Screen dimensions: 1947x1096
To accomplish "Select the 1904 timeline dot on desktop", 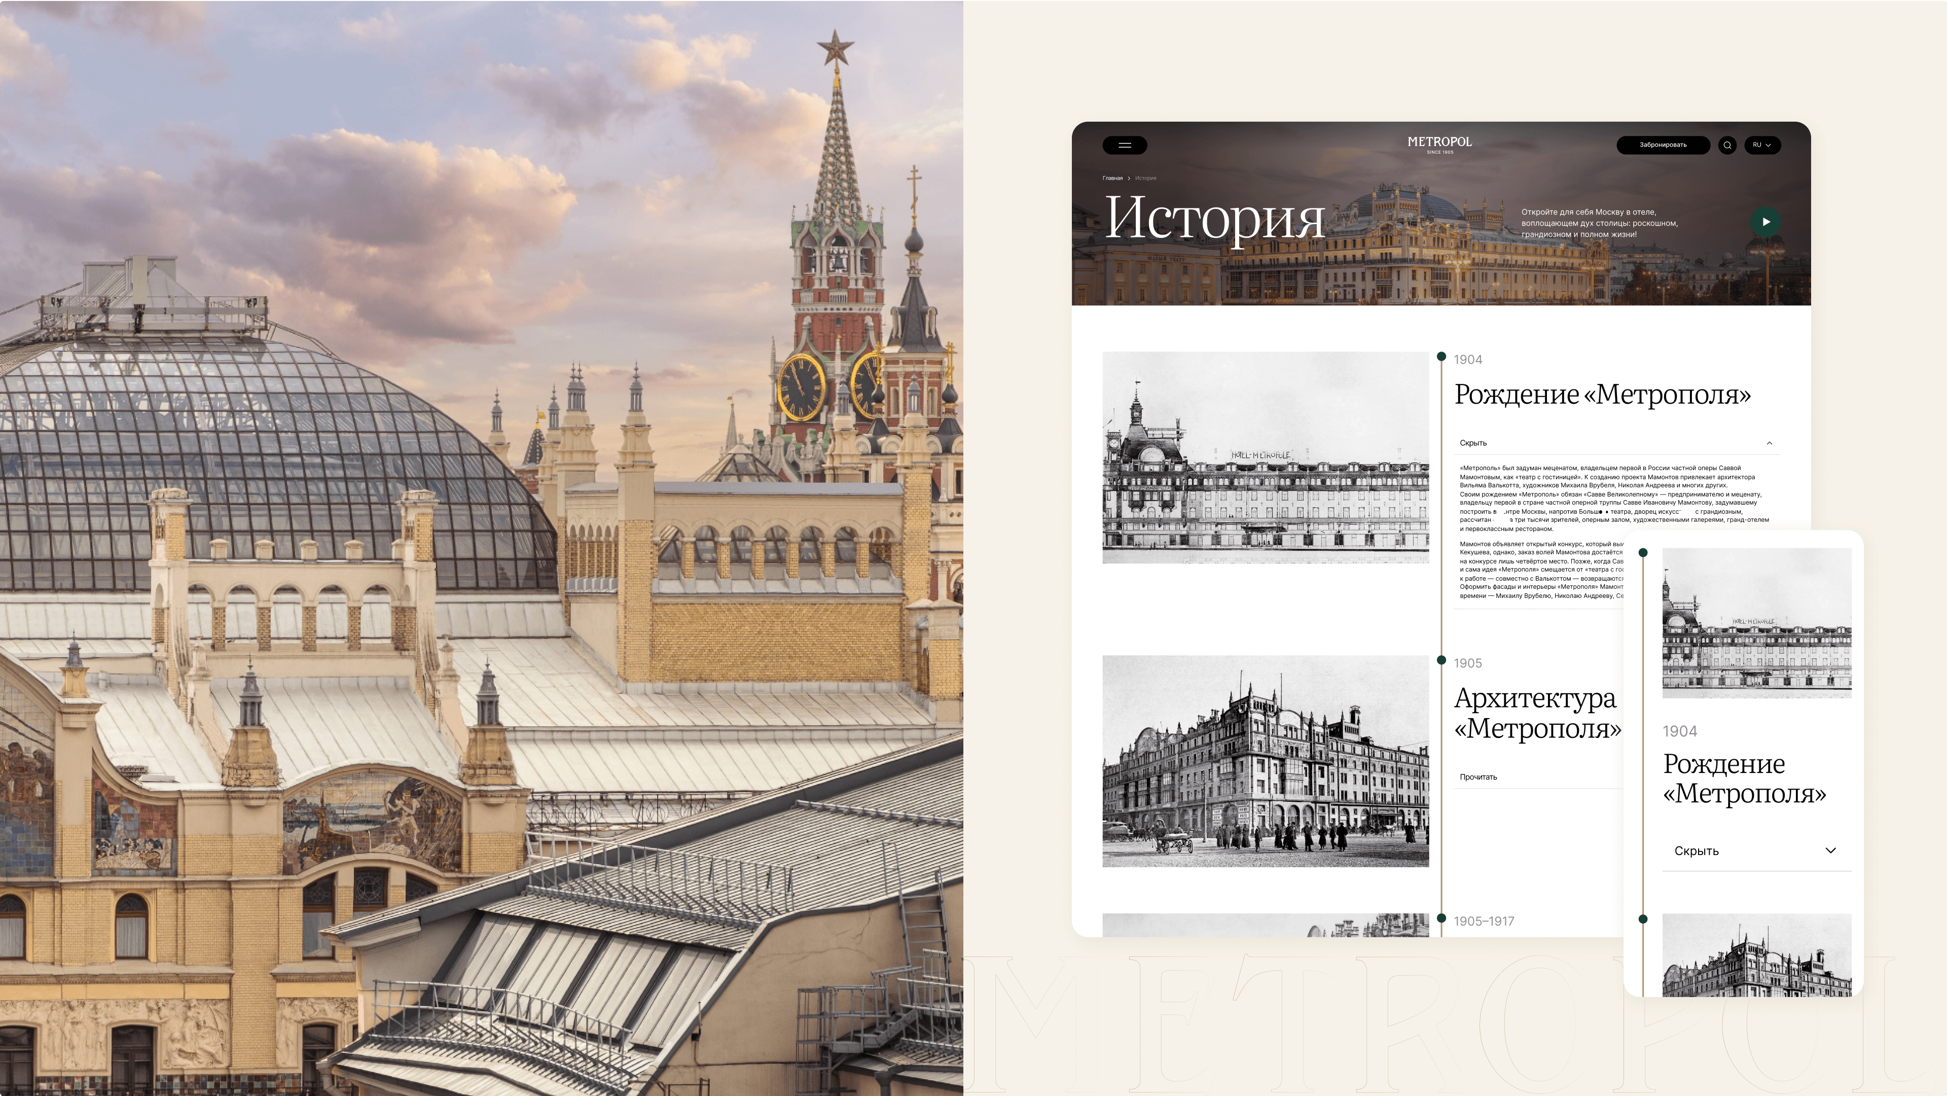I will pyautogui.click(x=1441, y=356).
